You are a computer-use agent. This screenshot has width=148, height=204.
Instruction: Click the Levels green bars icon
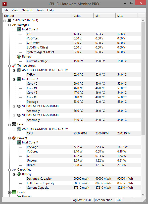[14, 192]
